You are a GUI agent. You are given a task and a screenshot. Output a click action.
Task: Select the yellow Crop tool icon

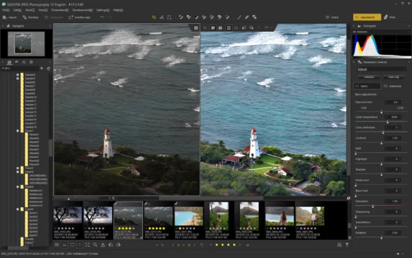coord(154,17)
